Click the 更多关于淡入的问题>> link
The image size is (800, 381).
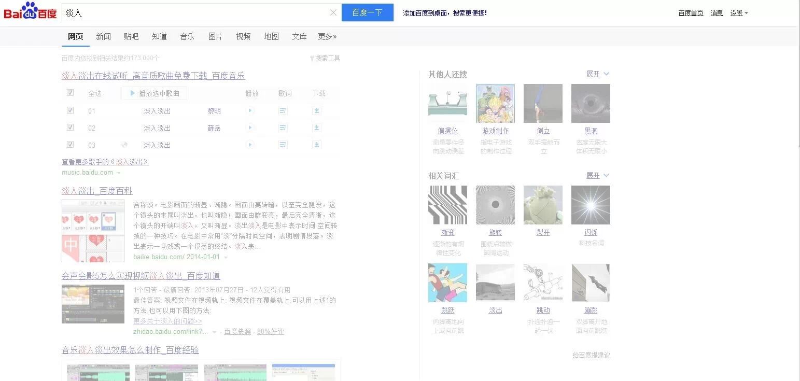pos(167,321)
